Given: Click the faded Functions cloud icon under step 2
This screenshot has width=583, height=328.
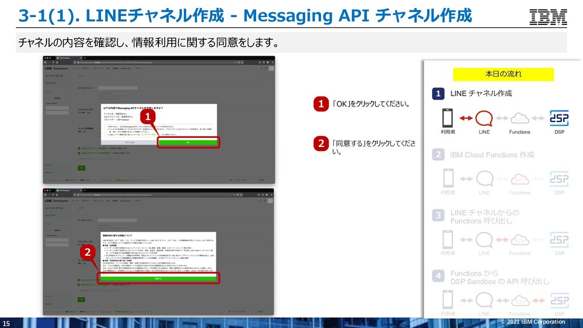Looking at the screenshot, I should [520, 179].
